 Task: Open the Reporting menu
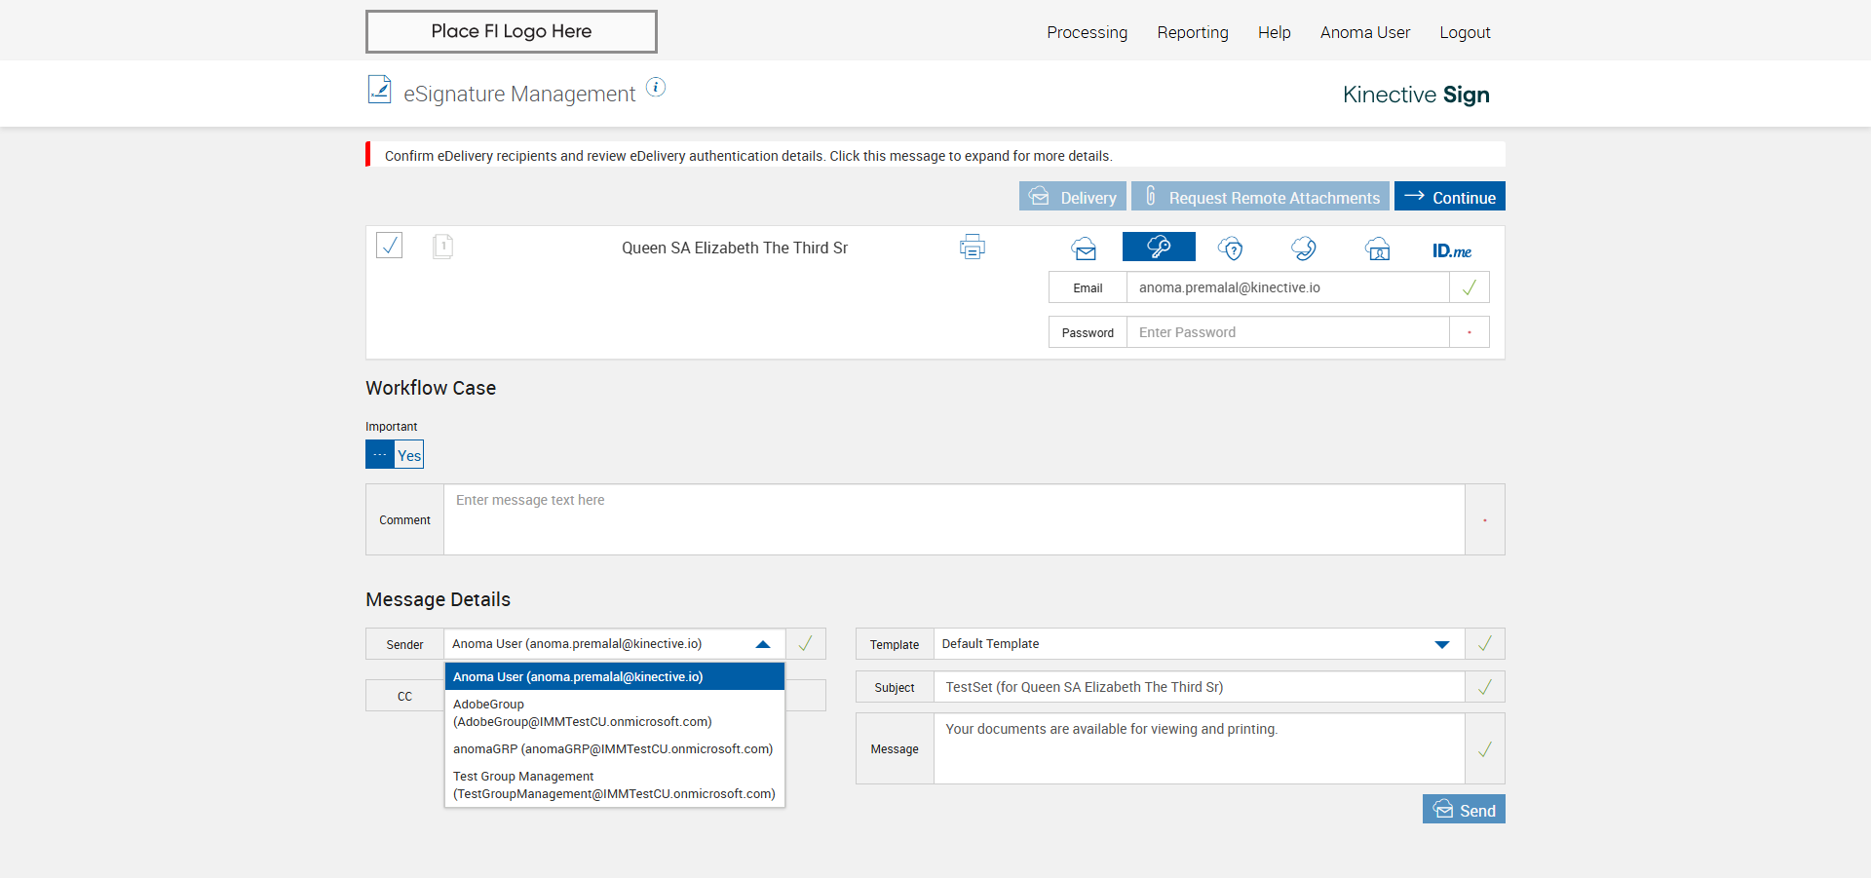[1193, 32]
